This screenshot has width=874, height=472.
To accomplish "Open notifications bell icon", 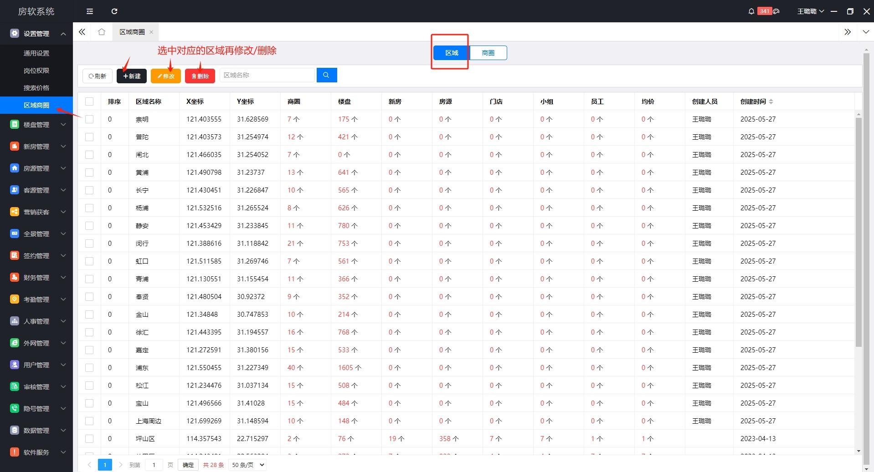I will click(x=751, y=11).
